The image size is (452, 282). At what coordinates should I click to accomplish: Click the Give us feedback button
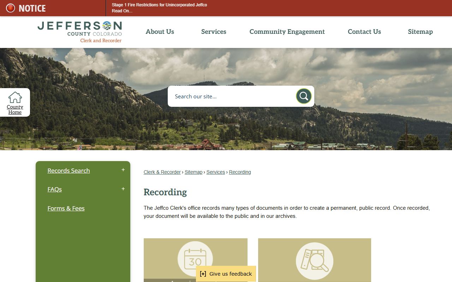(226, 274)
